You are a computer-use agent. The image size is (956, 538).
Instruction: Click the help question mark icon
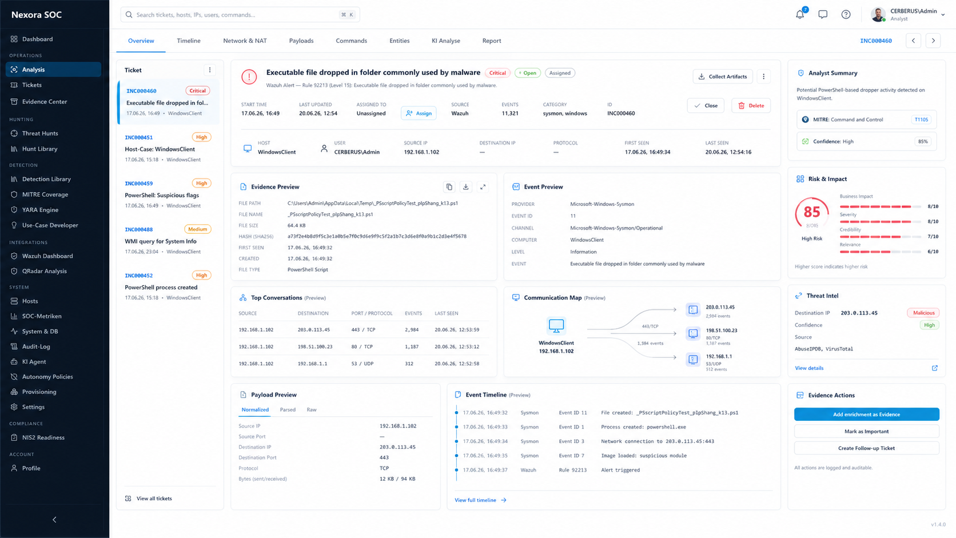click(846, 14)
